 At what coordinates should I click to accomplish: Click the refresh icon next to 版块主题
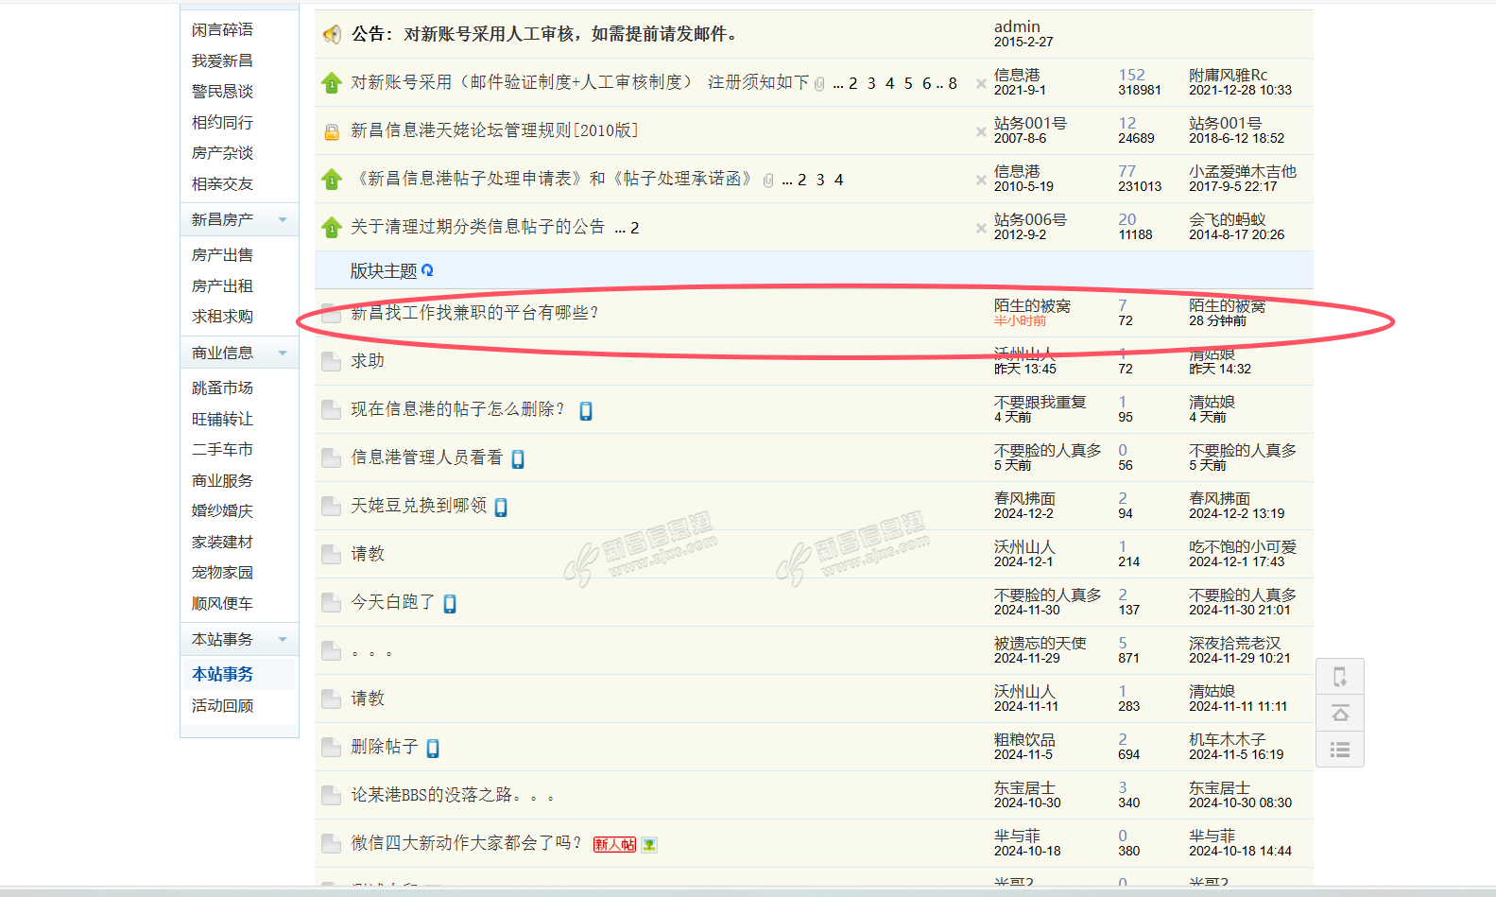[x=427, y=270]
